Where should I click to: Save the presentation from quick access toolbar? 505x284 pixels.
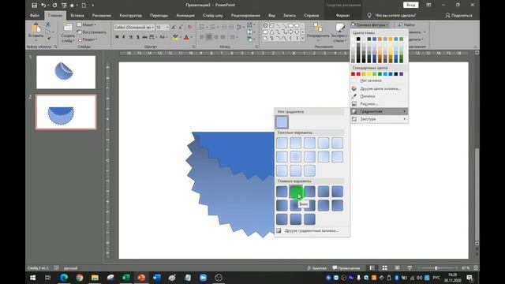34,6
